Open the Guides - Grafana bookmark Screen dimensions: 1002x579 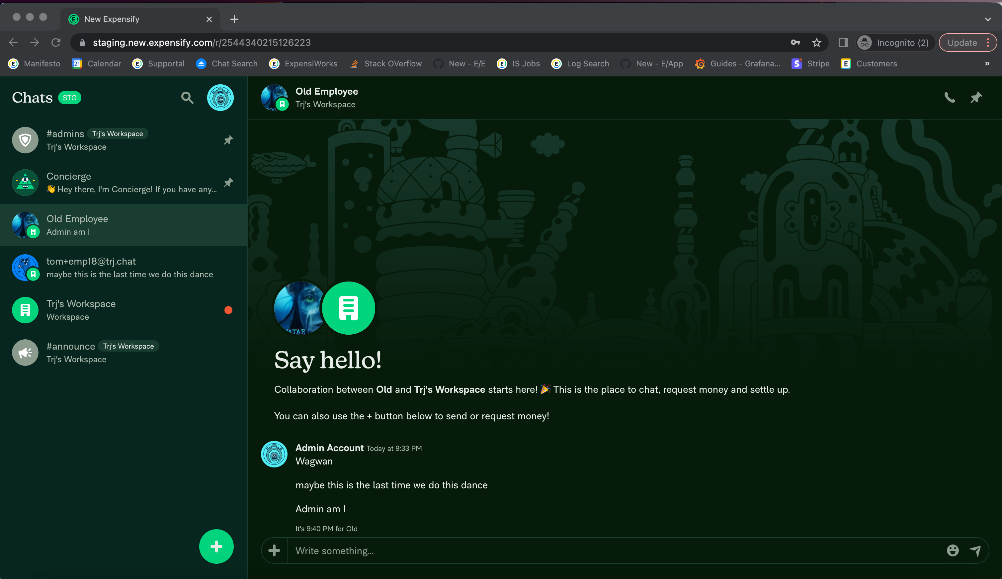tap(738, 64)
